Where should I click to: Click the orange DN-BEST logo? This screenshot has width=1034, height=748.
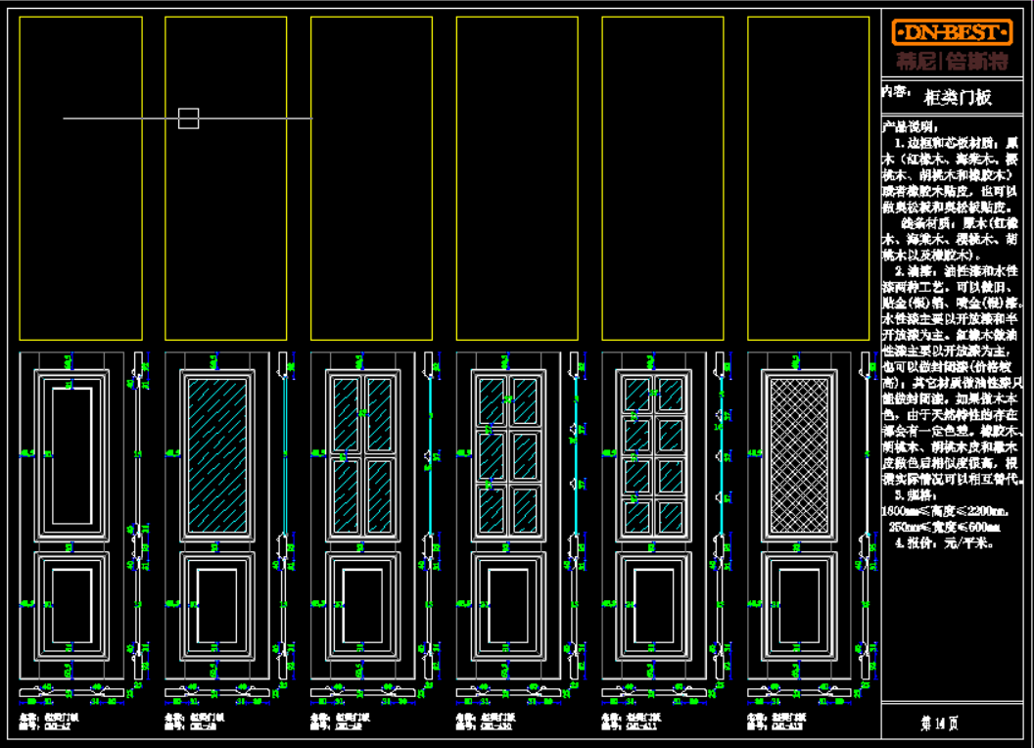[951, 32]
